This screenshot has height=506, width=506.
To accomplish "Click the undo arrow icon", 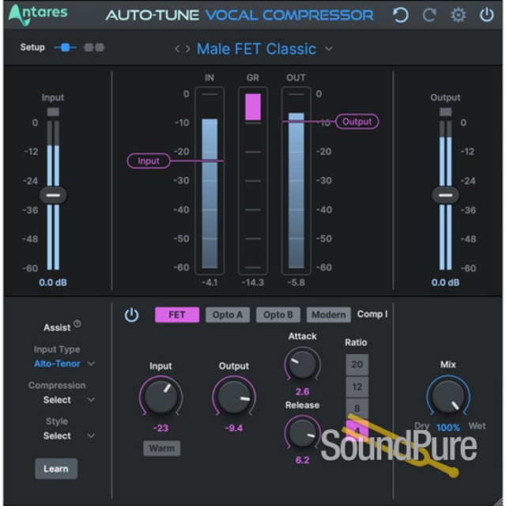I will click(x=401, y=15).
